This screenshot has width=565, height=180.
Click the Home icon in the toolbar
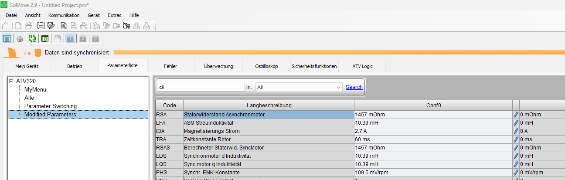coord(6,26)
